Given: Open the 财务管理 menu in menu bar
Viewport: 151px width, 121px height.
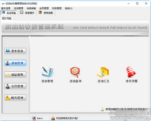Looking at the screenshot, I should pyautogui.click(x=57, y=8).
